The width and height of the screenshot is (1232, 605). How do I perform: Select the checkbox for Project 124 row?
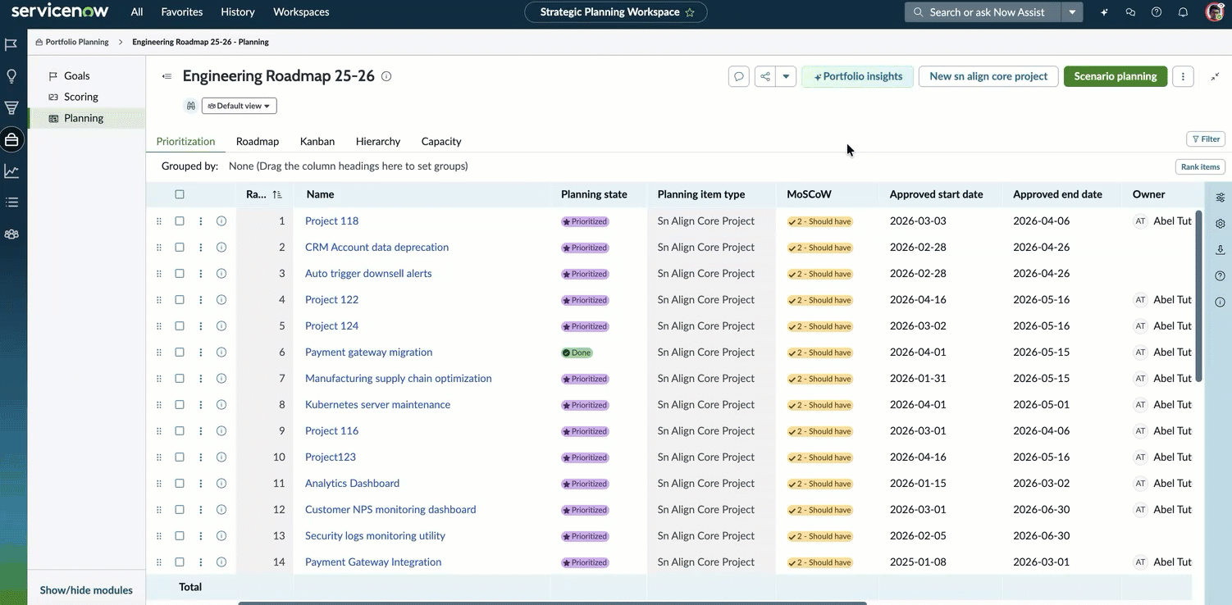[x=180, y=326]
